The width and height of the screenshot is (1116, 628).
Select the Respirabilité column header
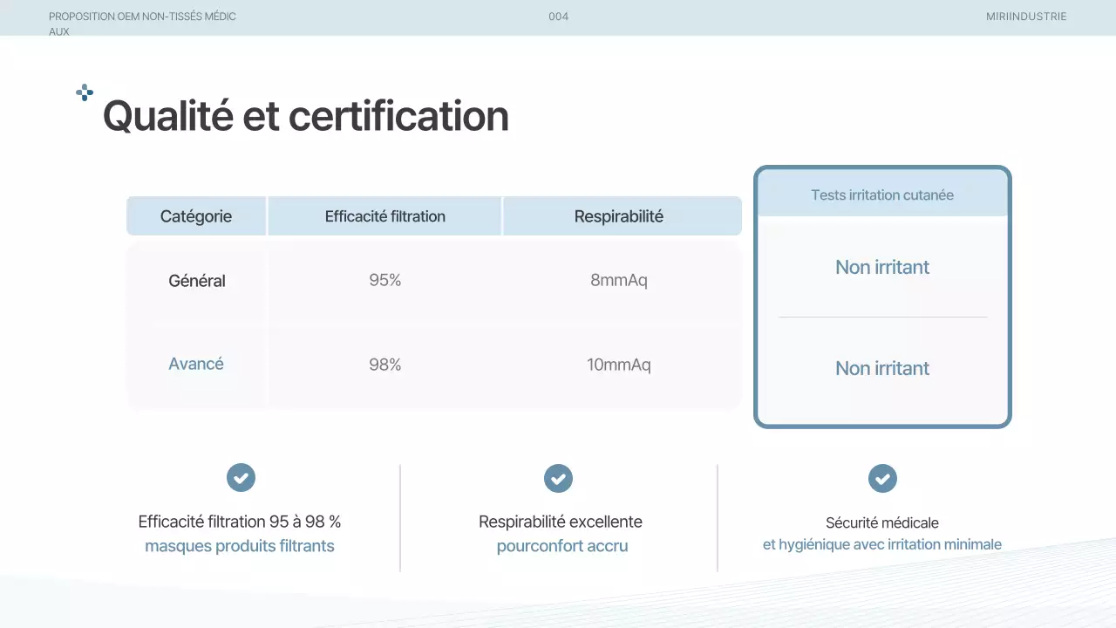(x=618, y=216)
